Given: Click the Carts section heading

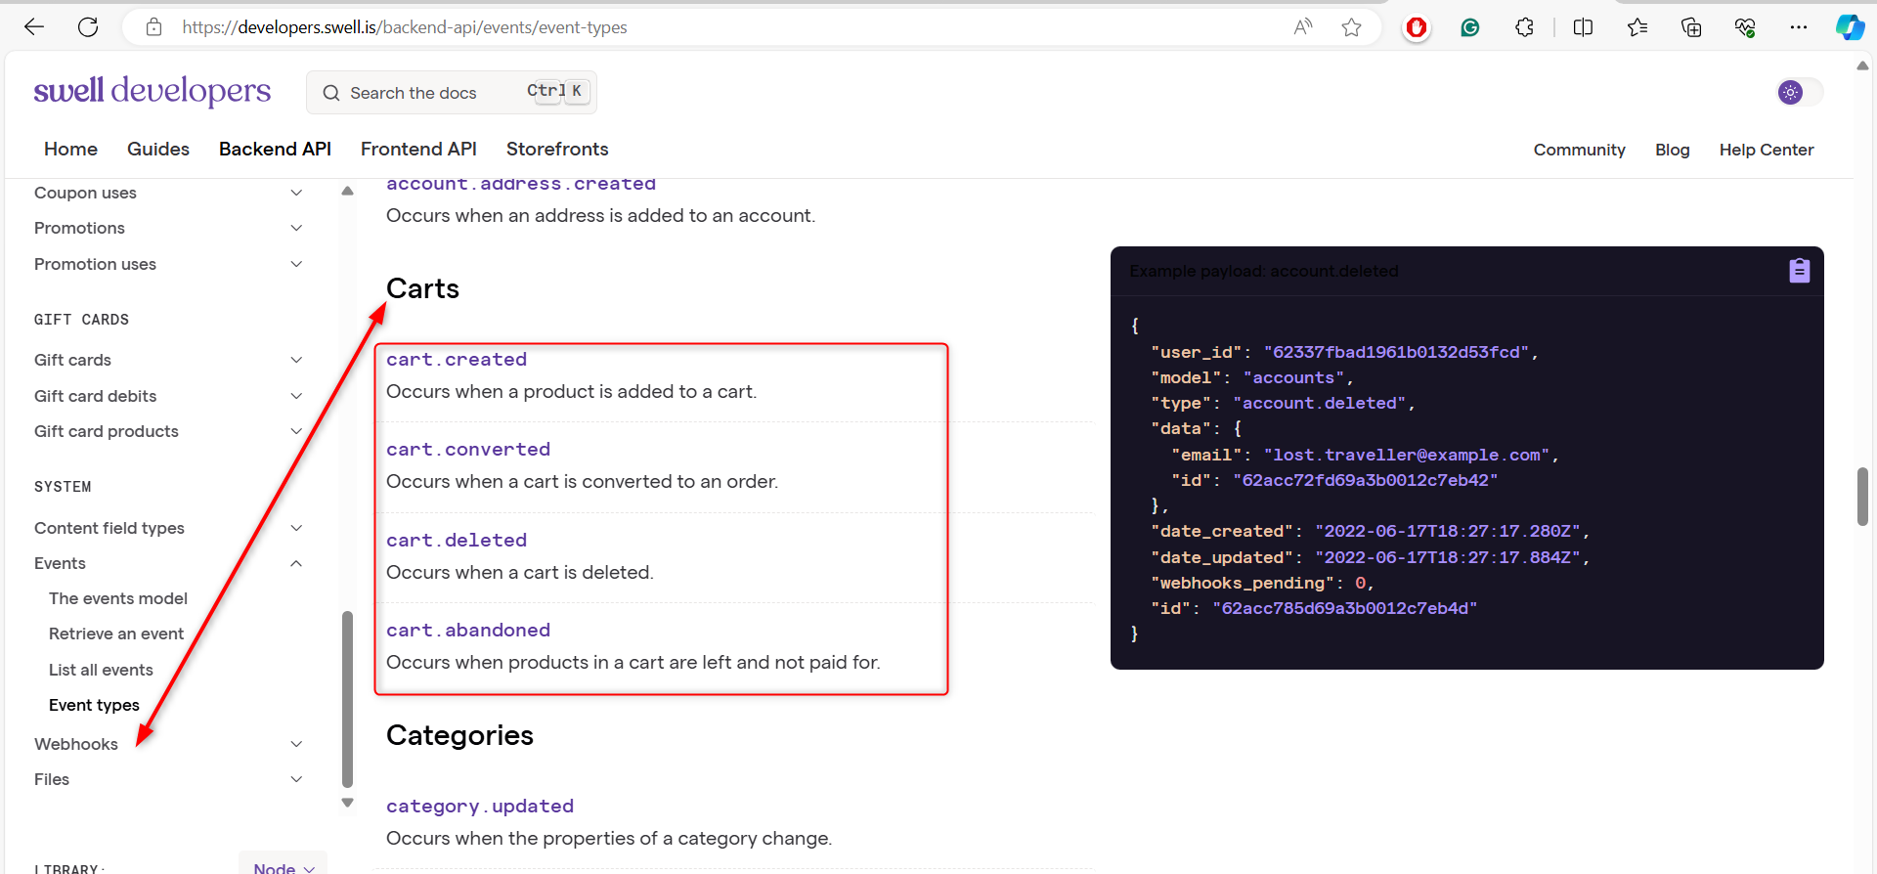Looking at the screenshot, I should point(422,288).
